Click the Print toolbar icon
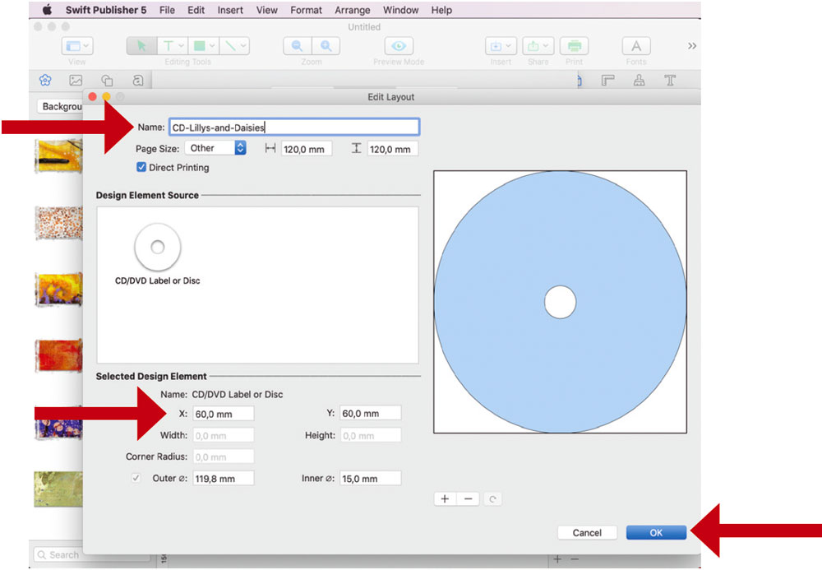Screen dimensions: 822x570 pos(574,46)
